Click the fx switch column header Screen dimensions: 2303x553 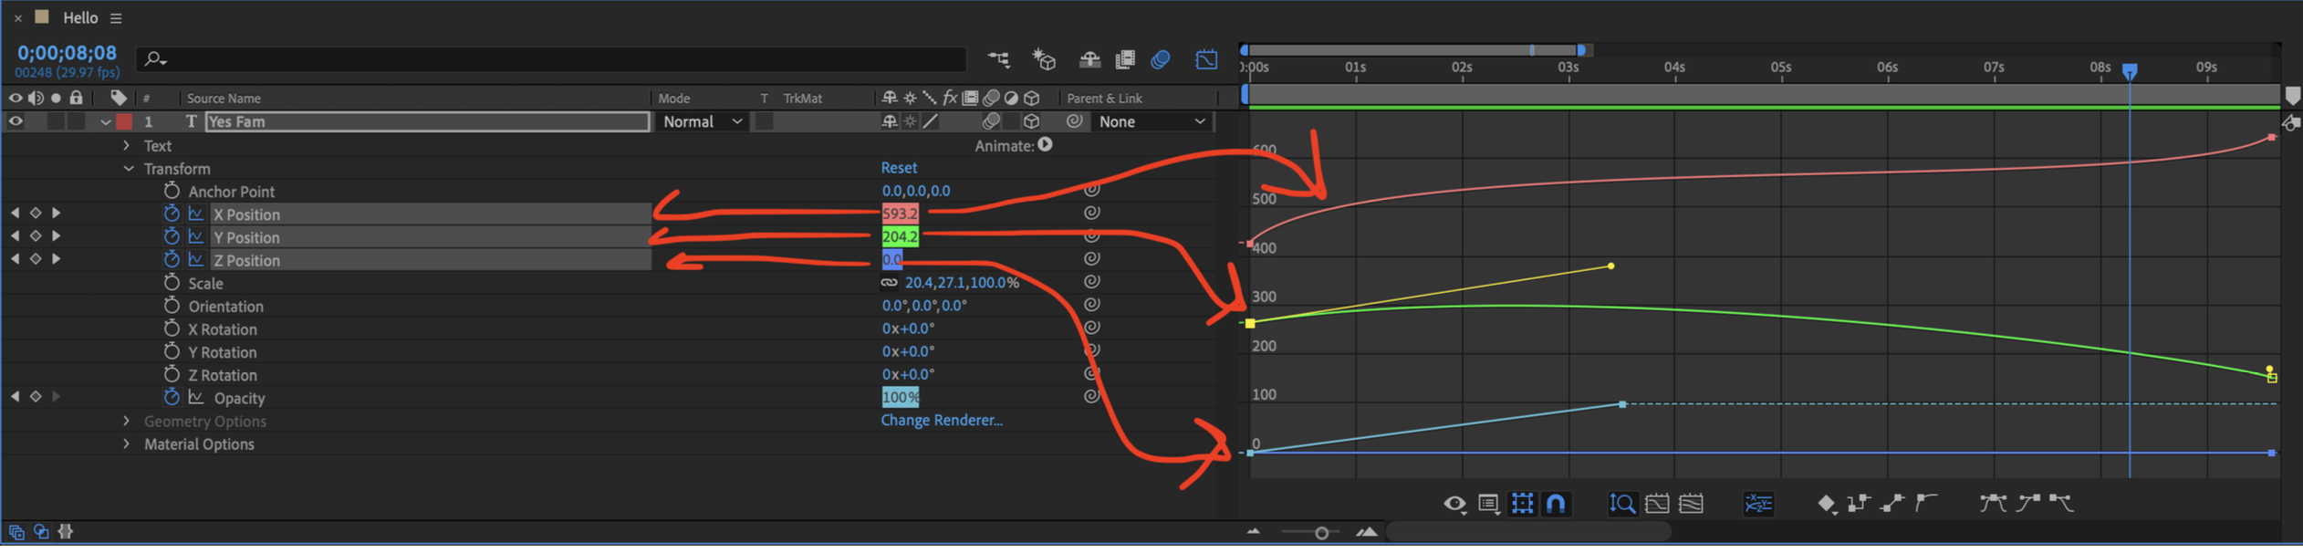point(950,98)
